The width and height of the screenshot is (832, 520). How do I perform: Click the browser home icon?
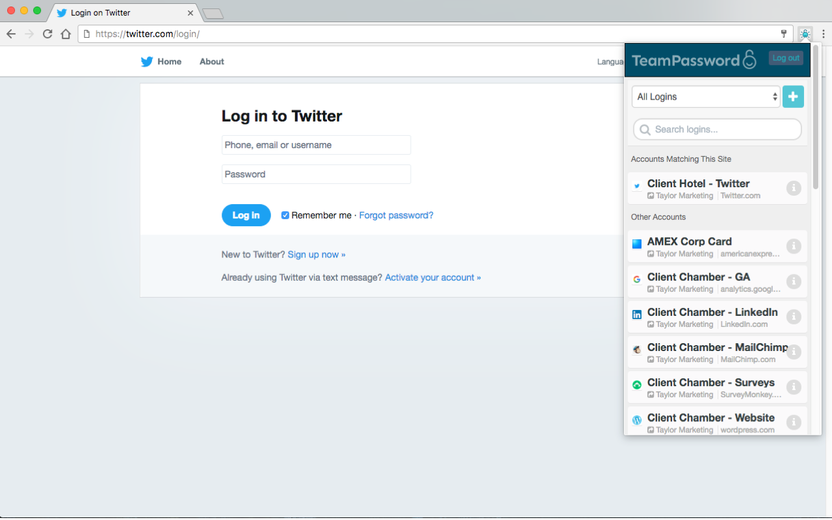[66, 34]
